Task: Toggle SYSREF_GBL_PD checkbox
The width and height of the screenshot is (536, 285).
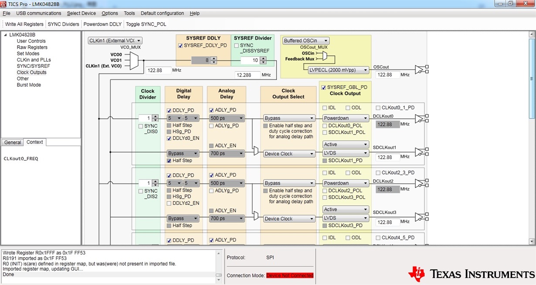Action: pos(323,87)
